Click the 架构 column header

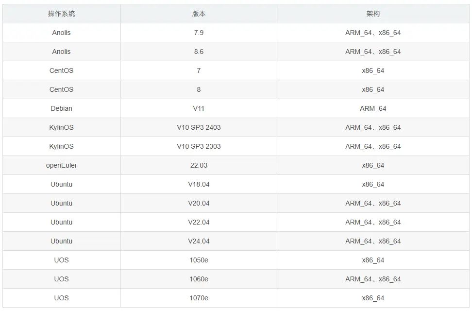click(373, 14)
